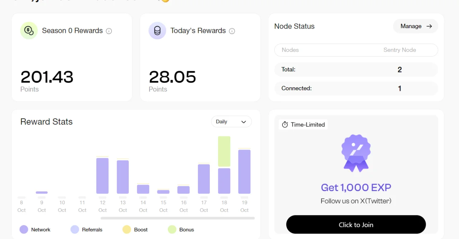Click the Today's Rewards database icon
This screenshot has height=239, width=459.
[157, 31]
